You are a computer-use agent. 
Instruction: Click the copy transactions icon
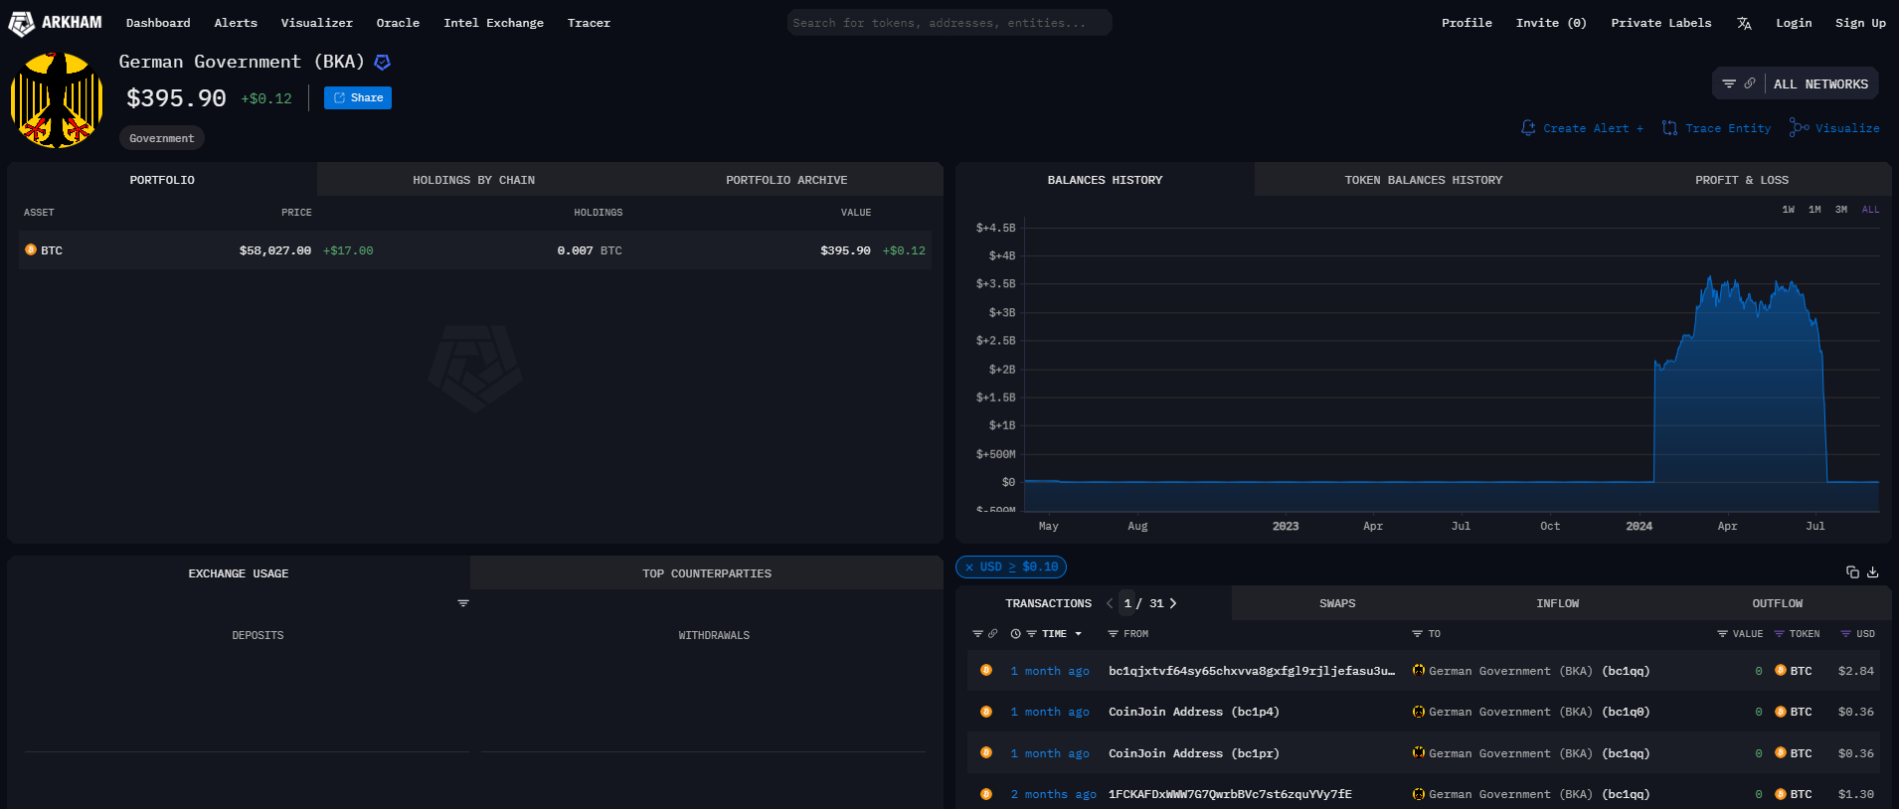[1852, 571]
